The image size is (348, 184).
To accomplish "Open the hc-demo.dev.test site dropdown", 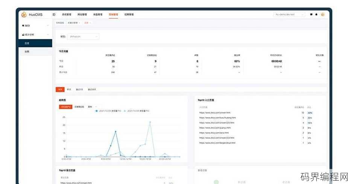I will (x=289, y=14).
